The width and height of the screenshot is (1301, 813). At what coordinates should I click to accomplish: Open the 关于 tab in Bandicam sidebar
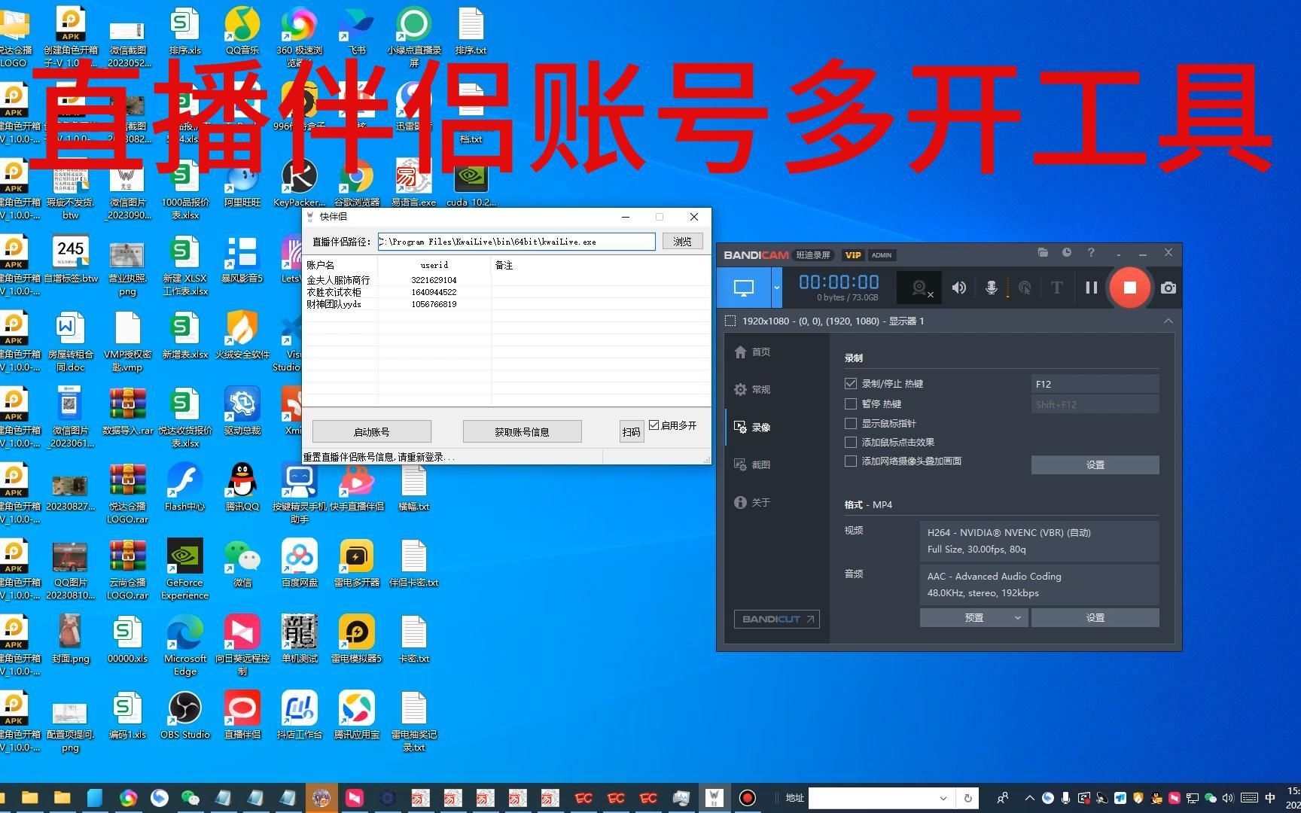(752, 502)
